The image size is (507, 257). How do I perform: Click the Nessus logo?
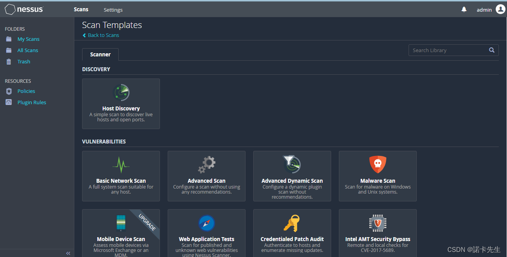24,9
